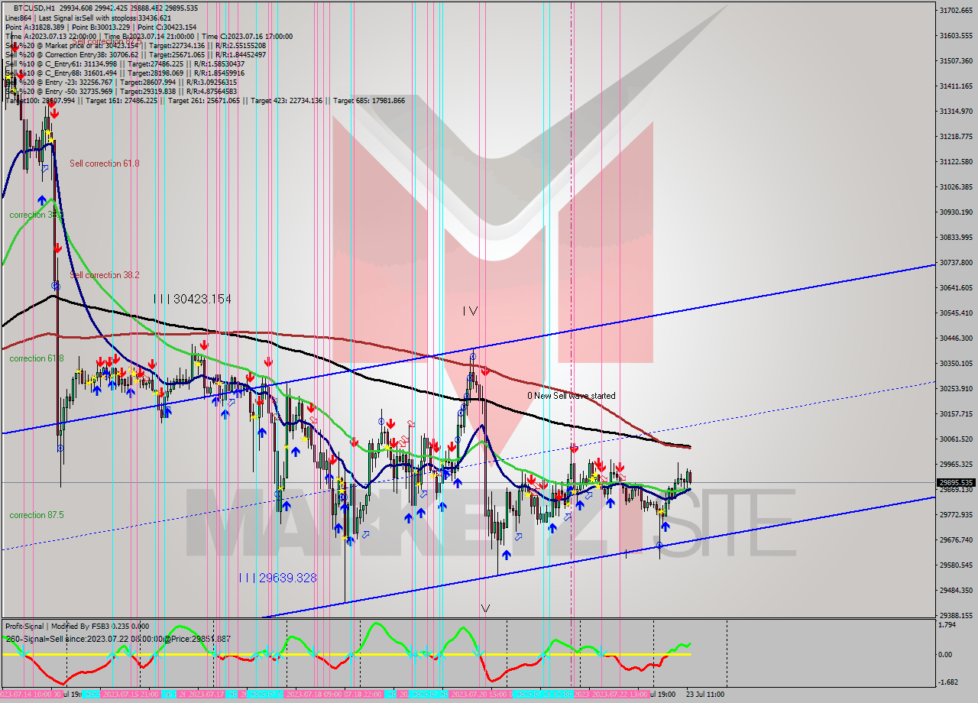Click the red sell arrow at wave IV peak
Image resolution: width=978 pixels, height=703 pixels.
tap(486, 371)
